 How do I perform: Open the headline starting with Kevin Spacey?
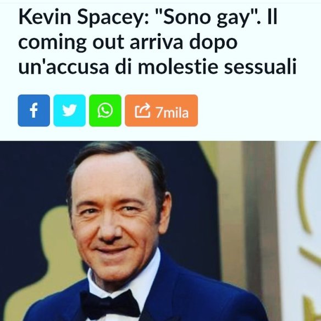pos(157,42)
